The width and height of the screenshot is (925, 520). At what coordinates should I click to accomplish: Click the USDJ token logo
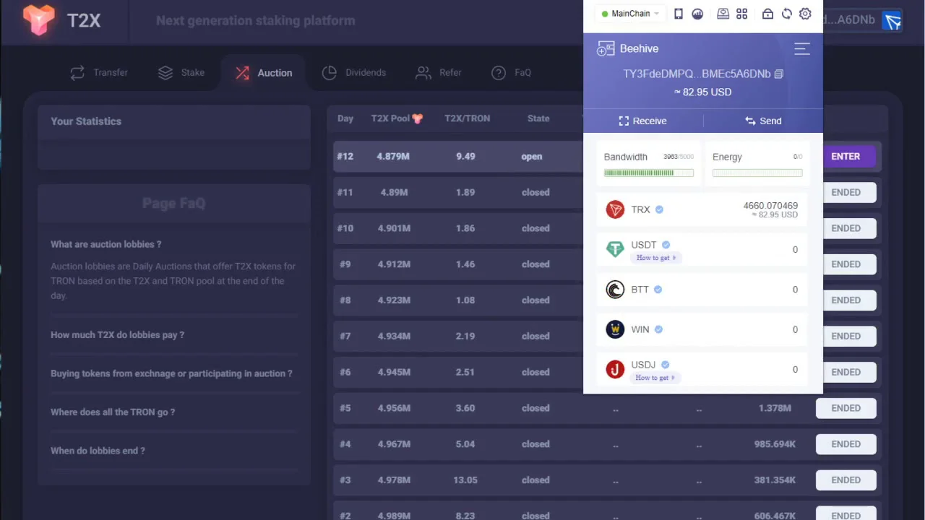(x=615, y=369)
